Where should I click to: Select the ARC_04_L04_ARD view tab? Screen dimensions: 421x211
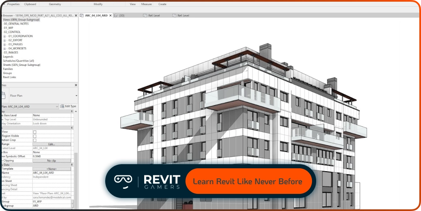[x=96, y=15]
